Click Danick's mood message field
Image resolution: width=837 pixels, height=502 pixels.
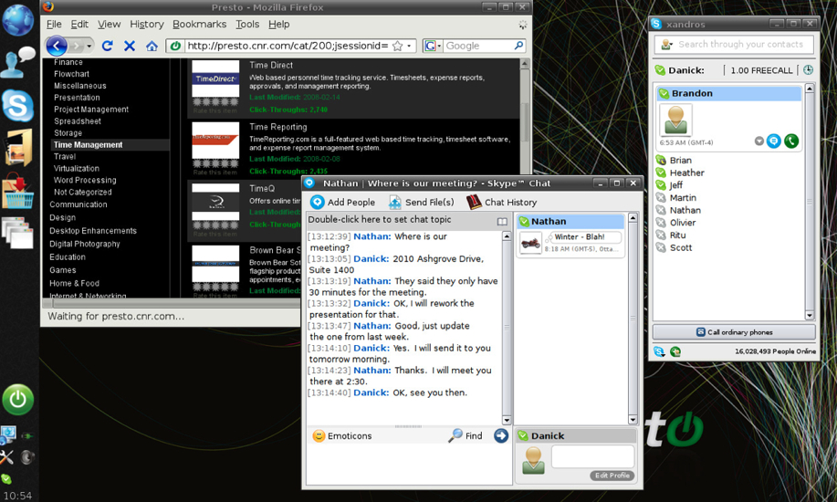tap(592, 457)
